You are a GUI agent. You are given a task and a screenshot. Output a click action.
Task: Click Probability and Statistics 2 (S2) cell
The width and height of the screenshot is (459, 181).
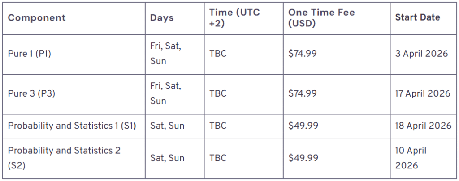[x=64, y=158]
